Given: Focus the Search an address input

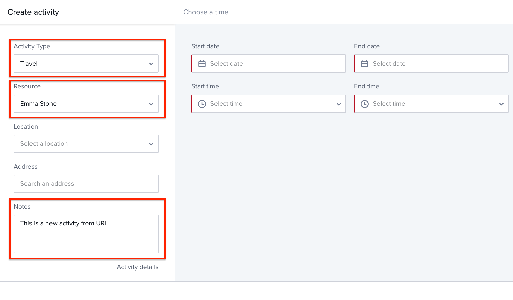Looking at the screenshot, I should point(86,184).
